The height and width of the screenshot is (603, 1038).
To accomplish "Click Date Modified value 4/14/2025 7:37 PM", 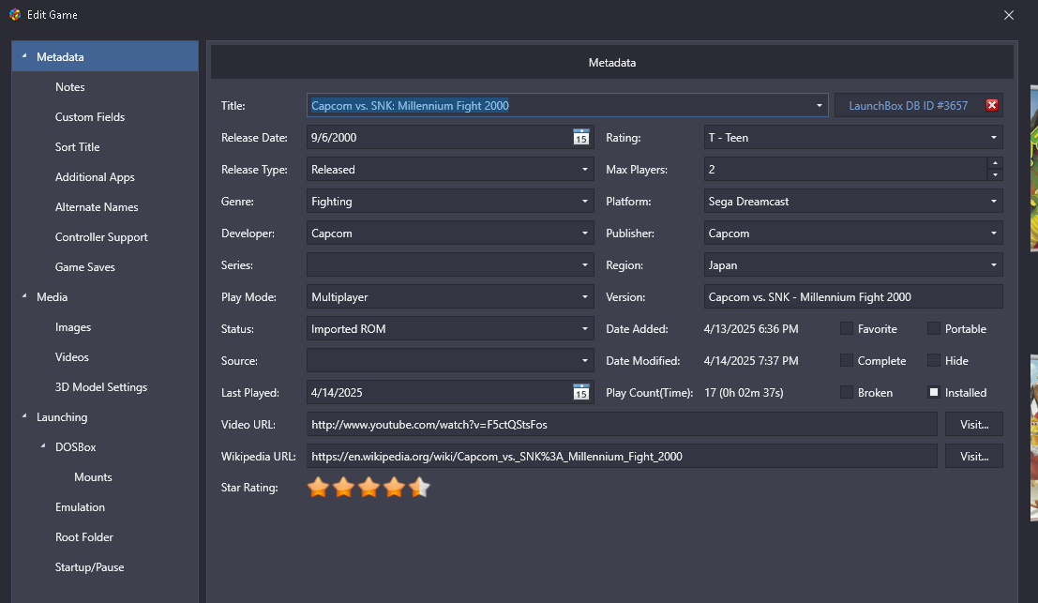I will 751,361.
